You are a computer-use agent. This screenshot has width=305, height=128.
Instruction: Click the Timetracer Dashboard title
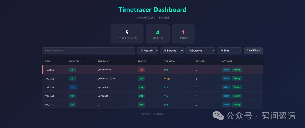tap(152, 9)
